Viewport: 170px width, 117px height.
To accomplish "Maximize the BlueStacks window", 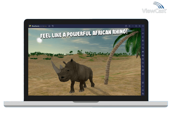I will [136, 26].
